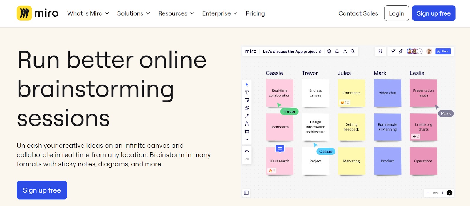Click the notifications bell icon
470x206 pixels.
pos(337,51)
